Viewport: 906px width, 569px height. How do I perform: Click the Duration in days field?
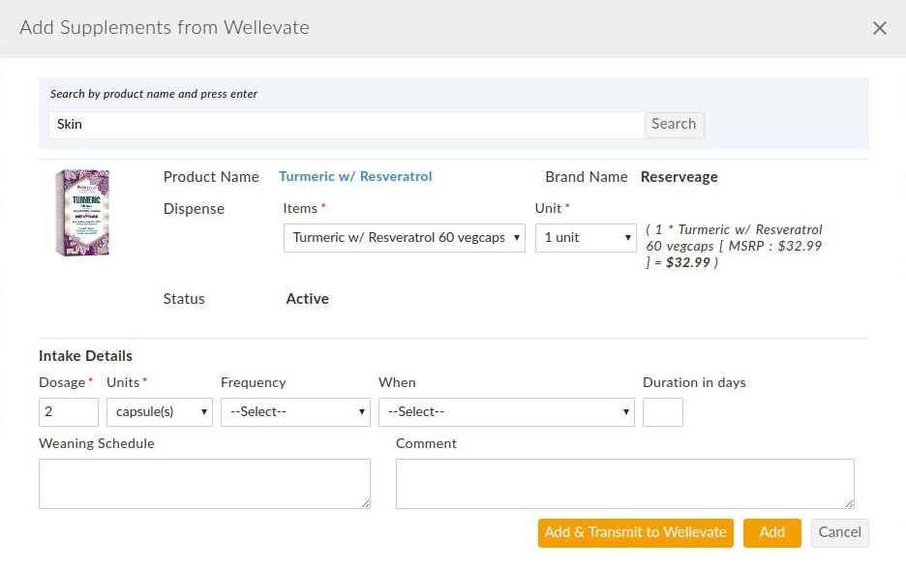(663, 411)
